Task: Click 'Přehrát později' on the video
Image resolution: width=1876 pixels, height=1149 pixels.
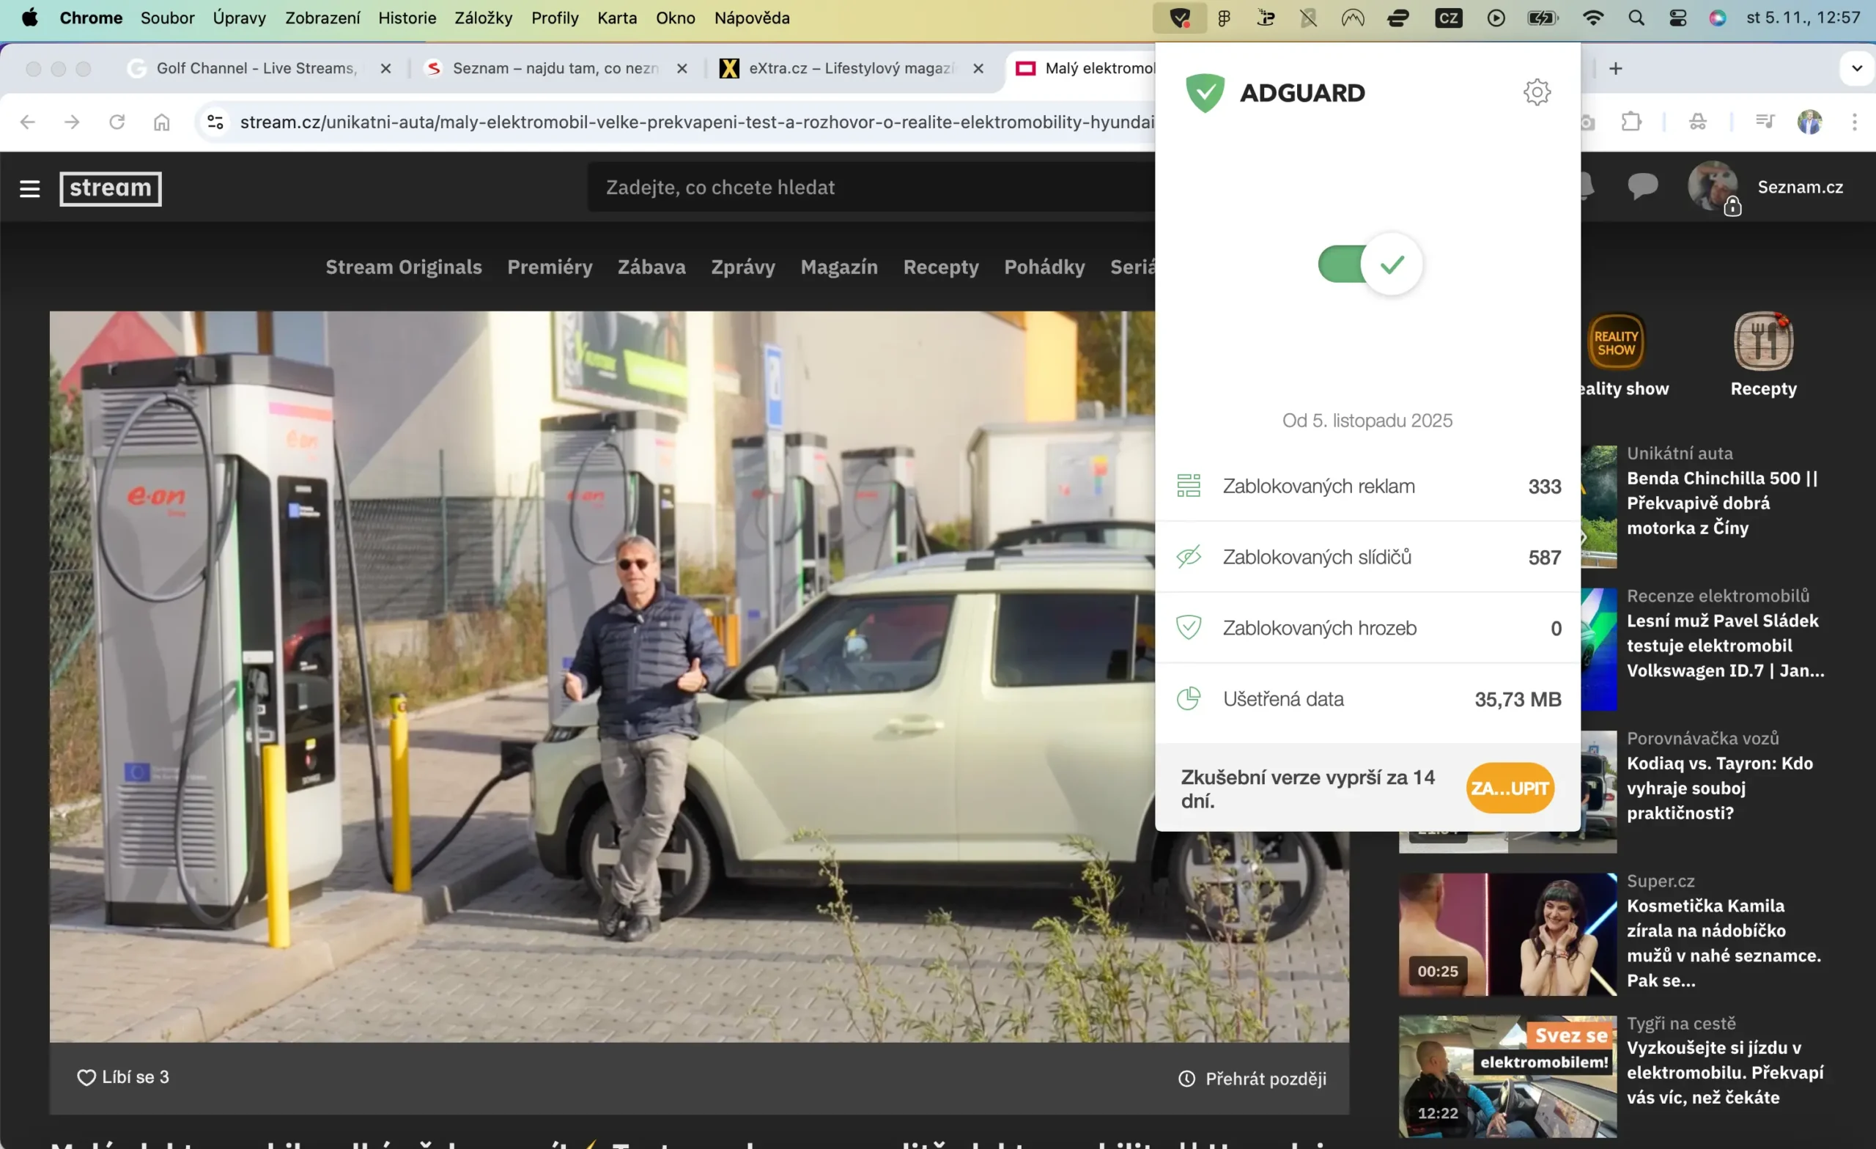Action: tap(1251, 1078)
